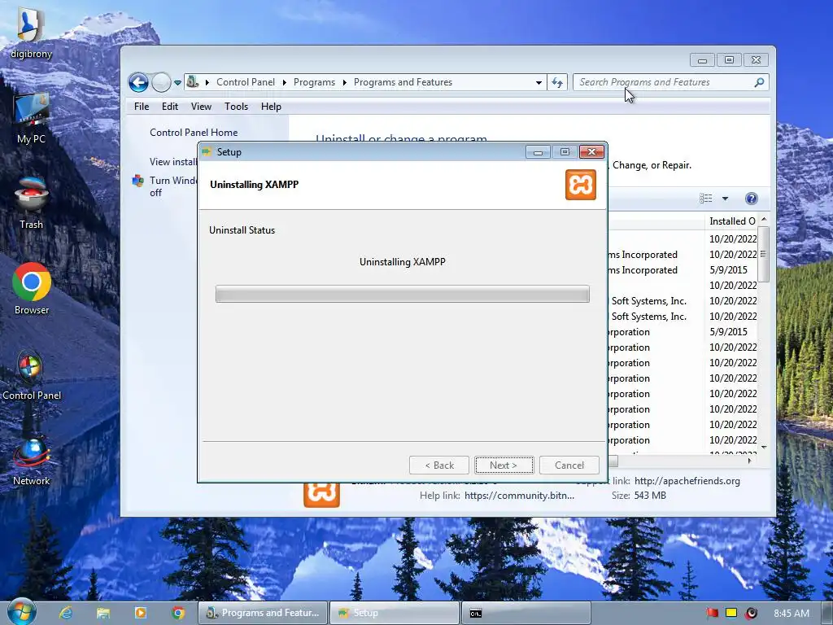833x625 pixels.
Task: Minimize the Setup dialog
Action: pos(538,152)
